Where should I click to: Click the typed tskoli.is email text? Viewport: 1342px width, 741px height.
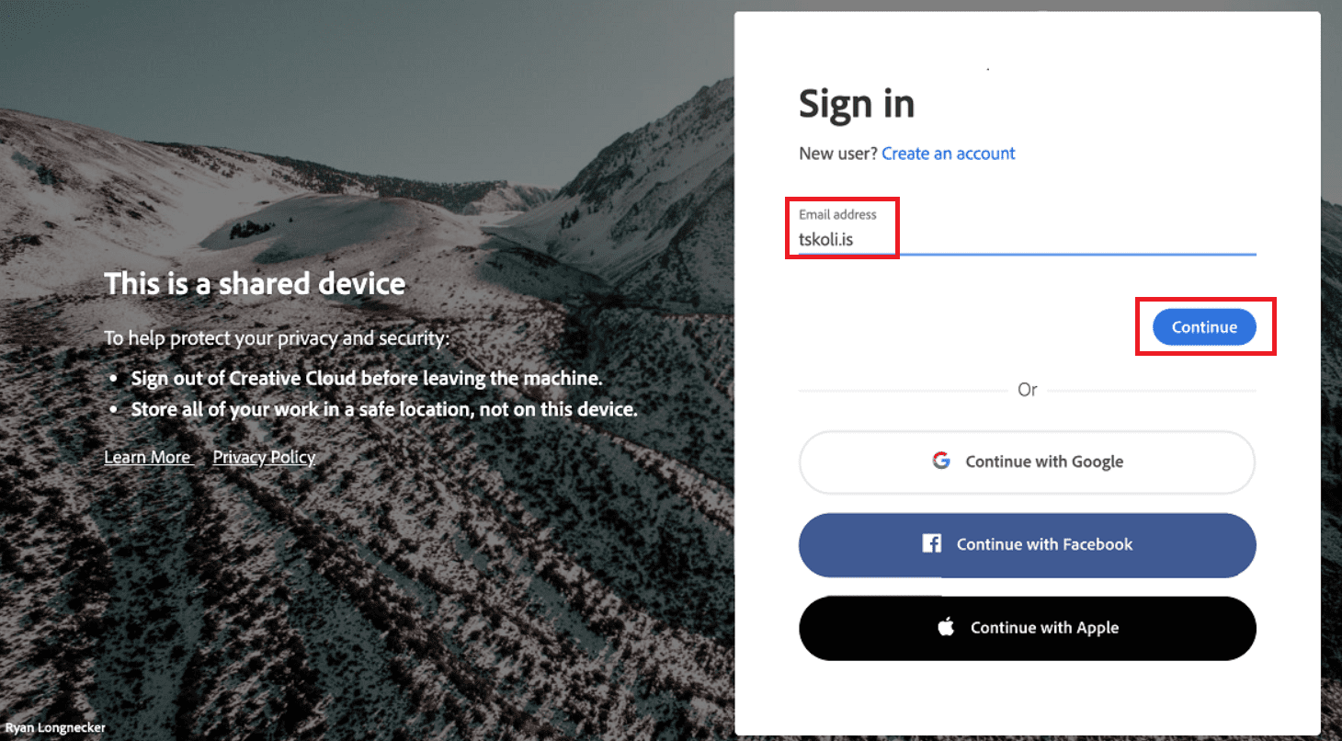(x=825, y=240)
